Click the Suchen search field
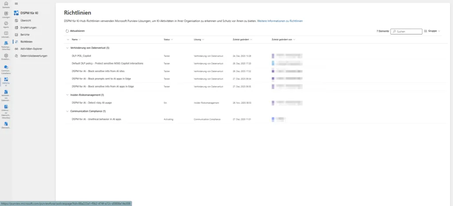Viewport: 453px width, 206px height. coord(406,31)
